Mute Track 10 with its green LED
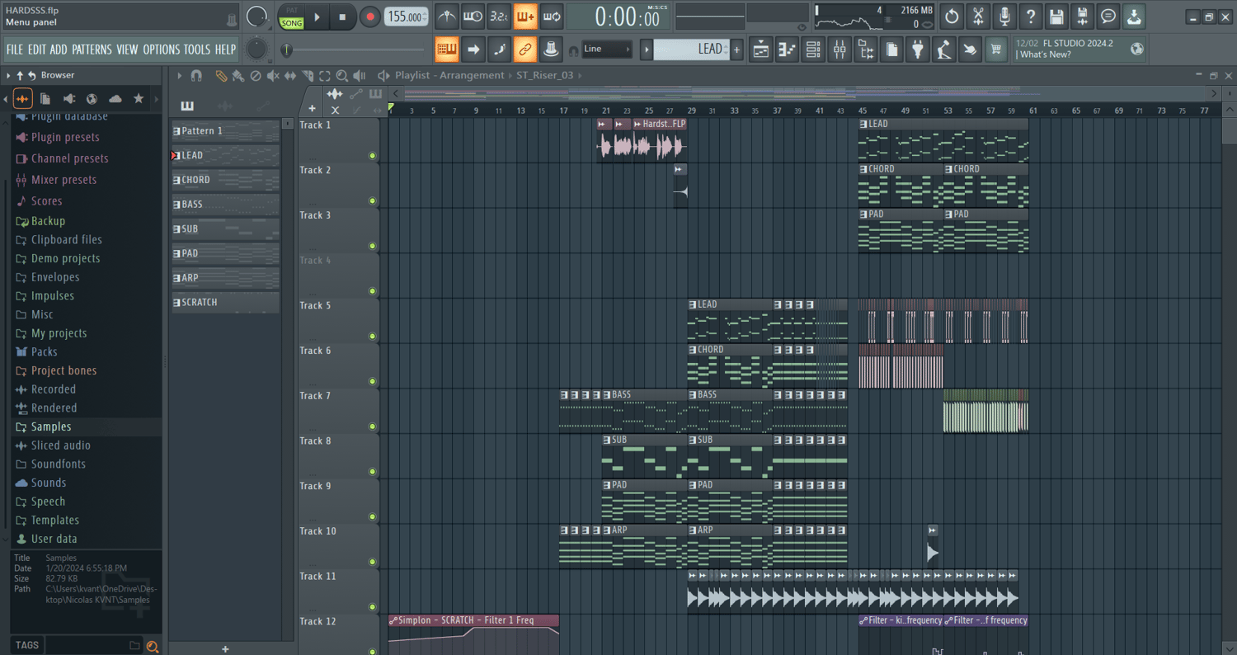 [x=373, y=562]
